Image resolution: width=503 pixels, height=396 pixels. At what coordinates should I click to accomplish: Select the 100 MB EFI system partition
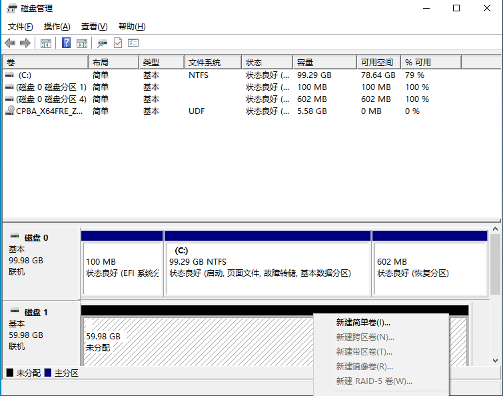[122, 263]
